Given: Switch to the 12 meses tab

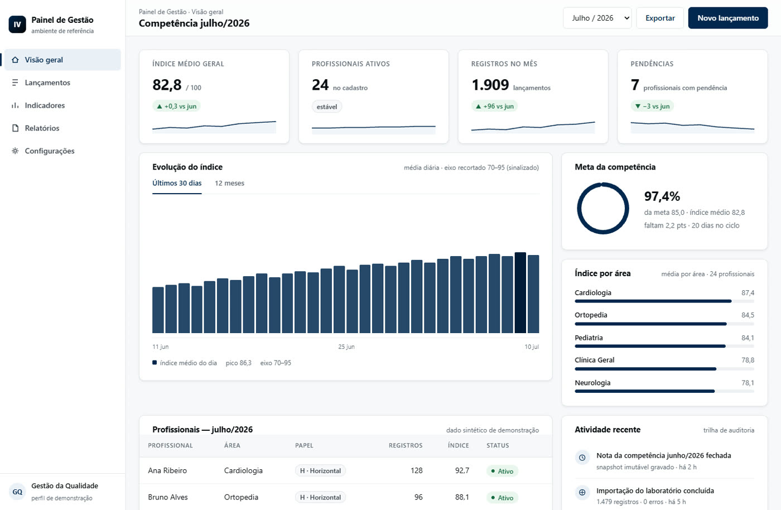Looking at the screenshot, I should click(x=229, y=184).
